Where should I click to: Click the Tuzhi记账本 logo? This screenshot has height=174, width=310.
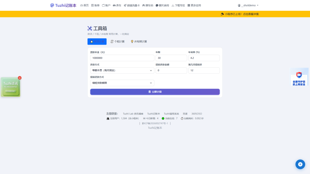[63, 5]
